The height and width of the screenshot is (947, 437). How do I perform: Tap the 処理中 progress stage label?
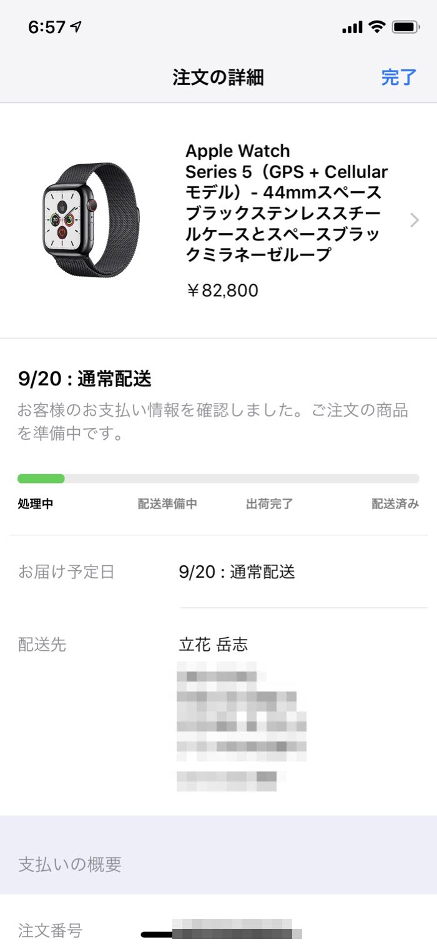click(36, 504)
